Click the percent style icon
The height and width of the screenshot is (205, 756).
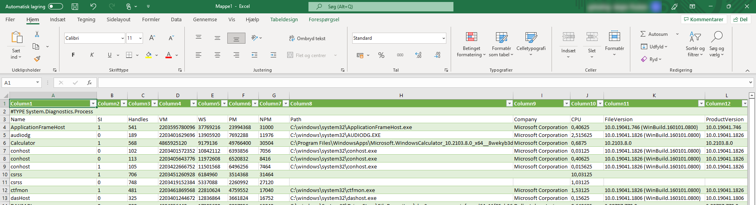click(381, 55)
